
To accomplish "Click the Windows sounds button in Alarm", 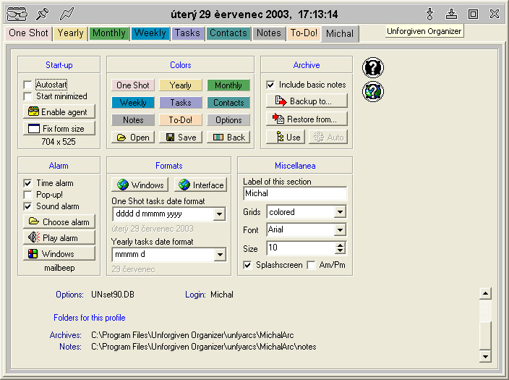I will (x=59, y=253).
